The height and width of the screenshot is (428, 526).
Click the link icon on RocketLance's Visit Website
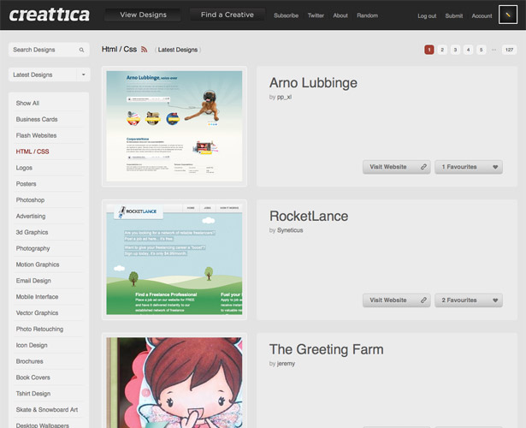pyautogui.click(x=423, y=300)
